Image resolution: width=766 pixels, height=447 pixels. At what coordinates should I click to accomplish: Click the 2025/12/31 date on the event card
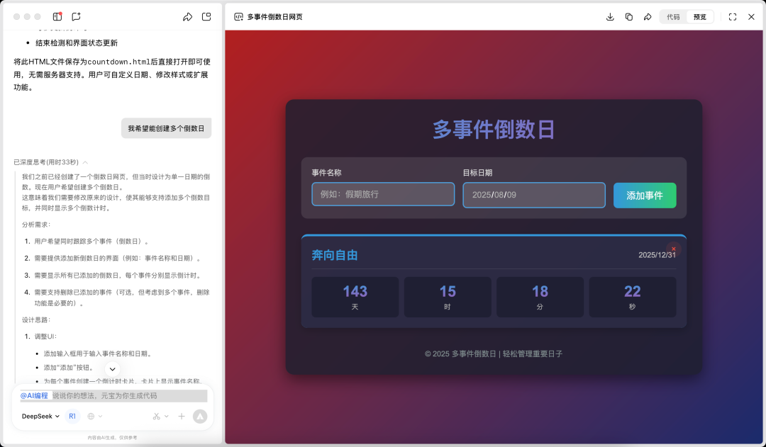[657, 255]
